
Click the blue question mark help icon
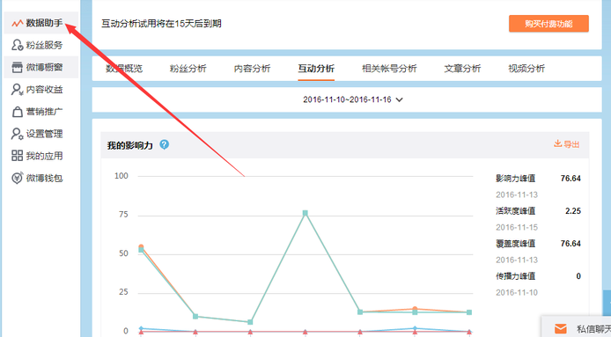pyautogui.click(x=165, y=144)
